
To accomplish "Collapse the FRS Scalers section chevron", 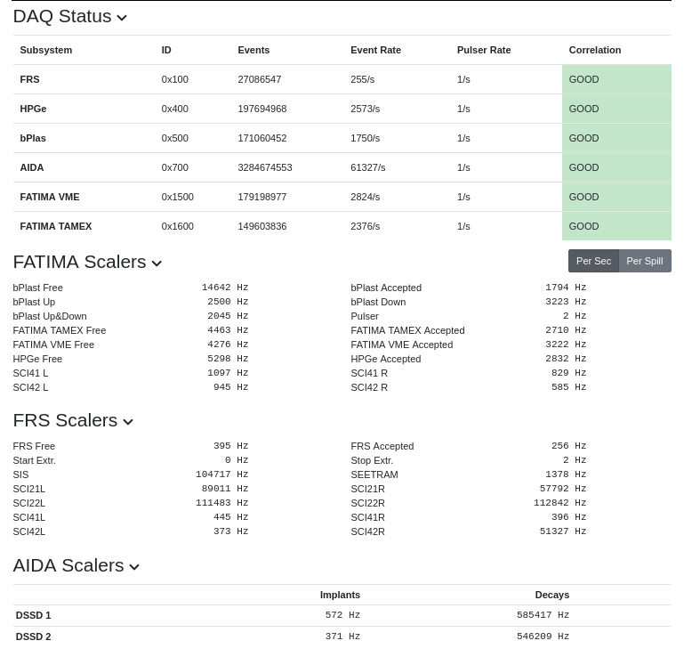I will 128,422.
